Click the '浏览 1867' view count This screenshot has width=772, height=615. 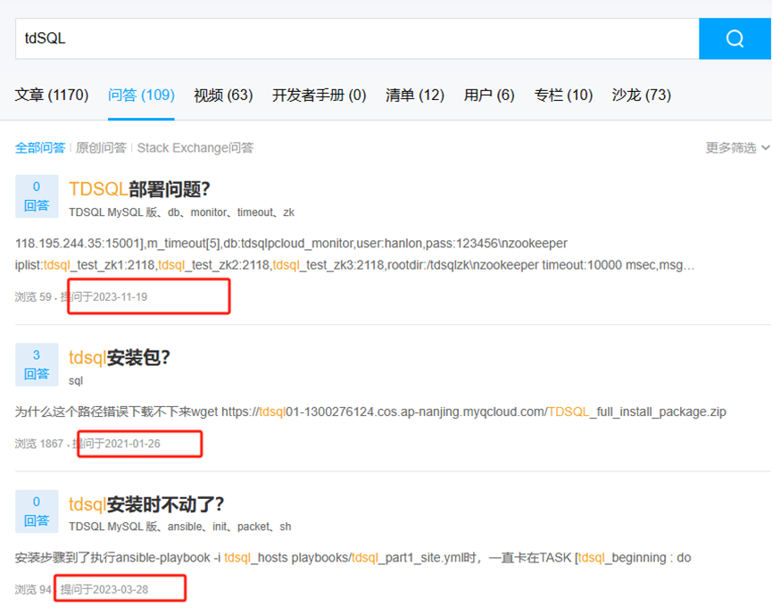pos(39,444)
